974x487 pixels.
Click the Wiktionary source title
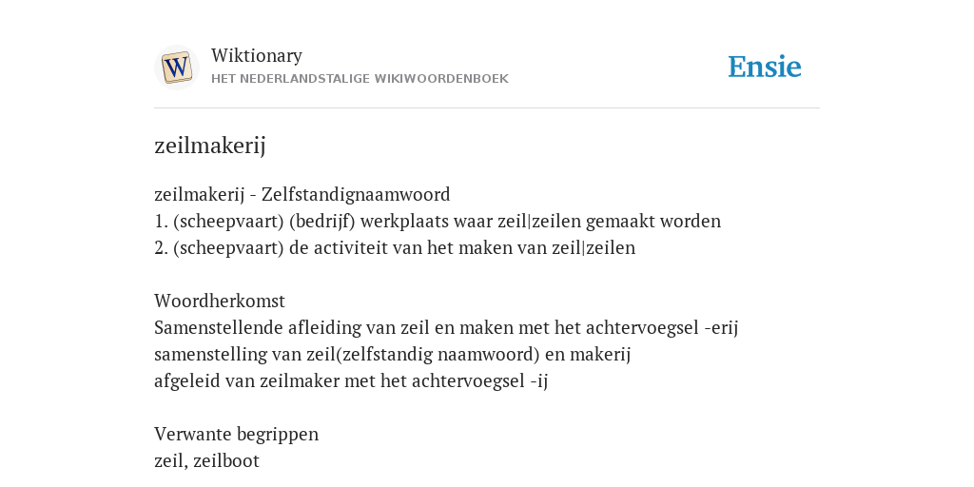coord(257,55)
